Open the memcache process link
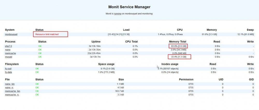Image resolution: width=259 pixels, height=110 pixels. pos(10,53)
